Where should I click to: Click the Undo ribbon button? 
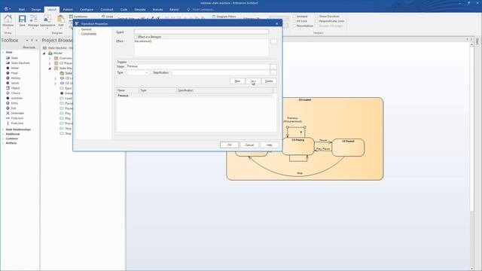107,17
